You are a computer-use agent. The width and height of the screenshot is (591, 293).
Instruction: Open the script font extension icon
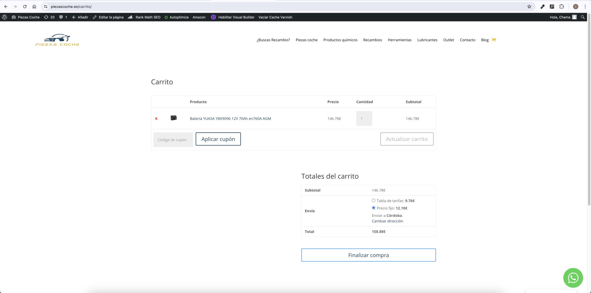[x=552, y=7]
